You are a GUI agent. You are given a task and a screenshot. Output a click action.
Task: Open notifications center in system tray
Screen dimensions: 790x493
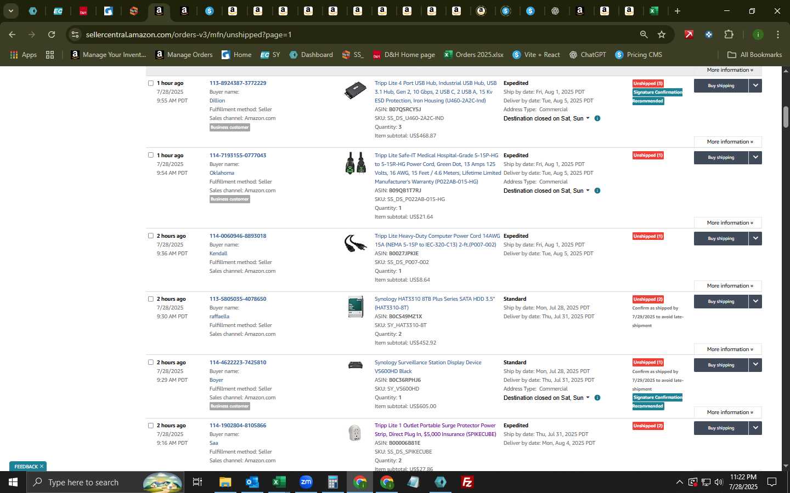click(771, 482)
